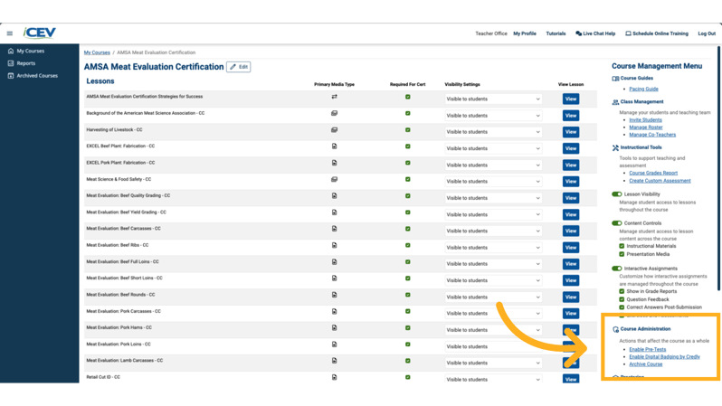This screenshot has width=722, height=406.
Task: Open visibility dropdown for Beef Short Loins
Action: click(493, 280)
